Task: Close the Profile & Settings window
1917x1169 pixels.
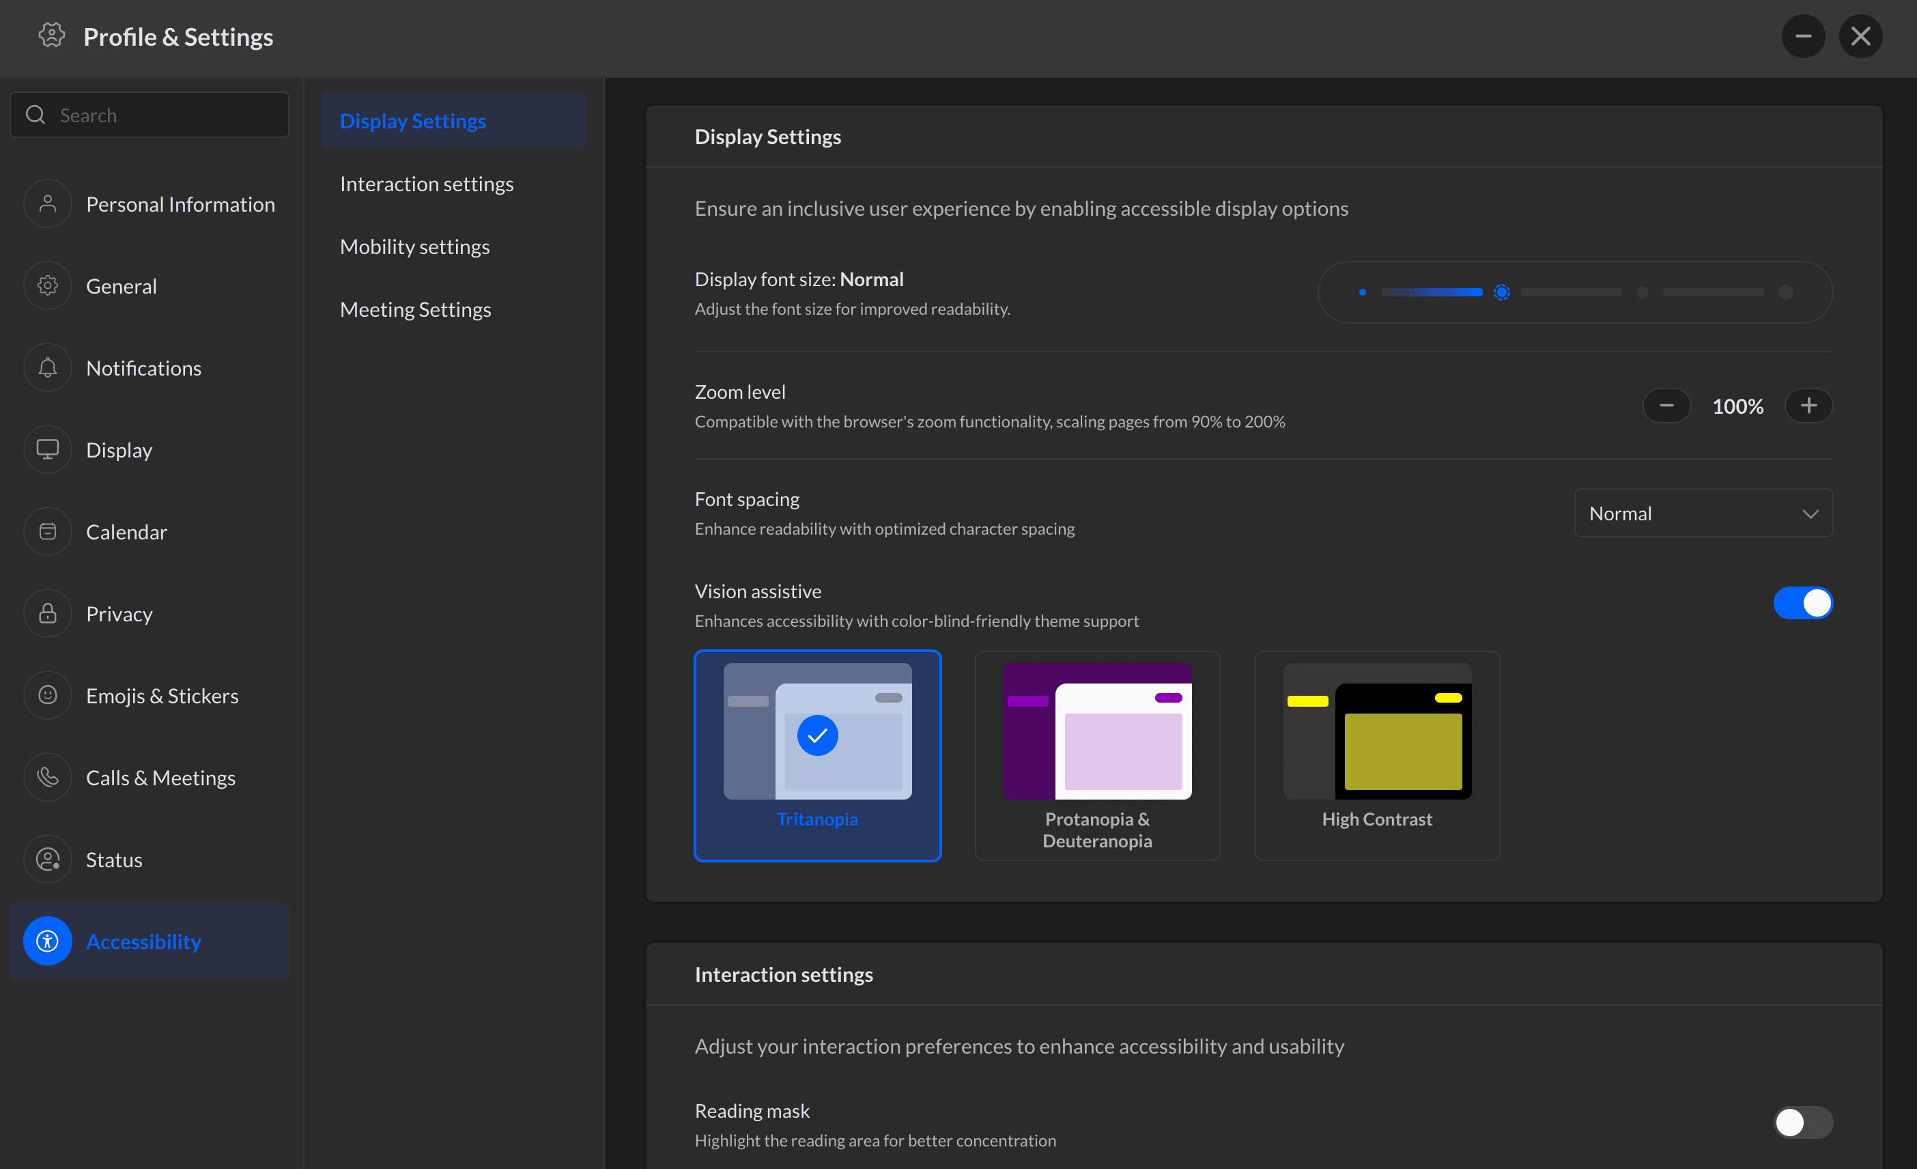Action: coord(1861,36)
